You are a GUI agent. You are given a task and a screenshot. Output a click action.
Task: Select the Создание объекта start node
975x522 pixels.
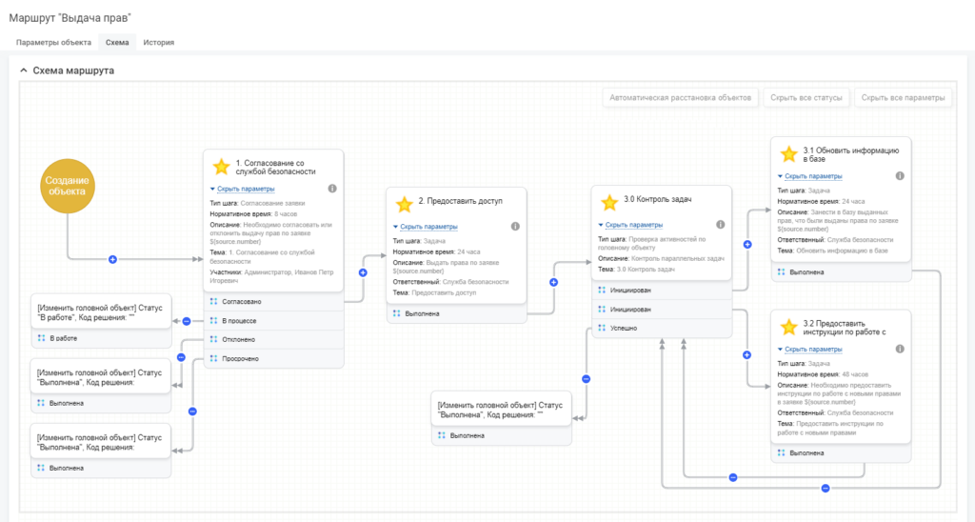click(x=68, y=186)
